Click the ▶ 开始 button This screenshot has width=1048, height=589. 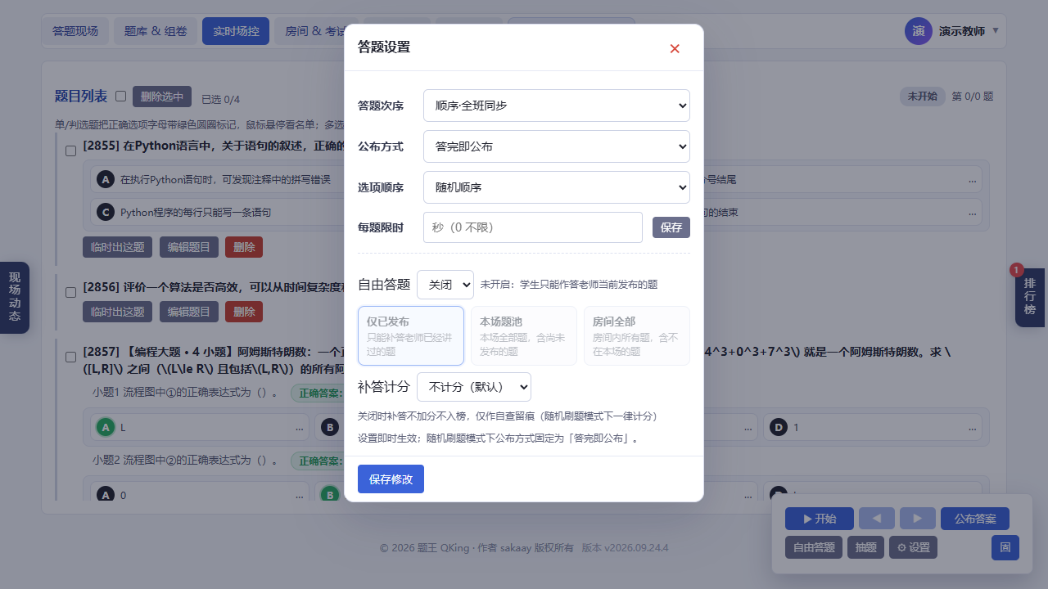click(x=820, y=519)
